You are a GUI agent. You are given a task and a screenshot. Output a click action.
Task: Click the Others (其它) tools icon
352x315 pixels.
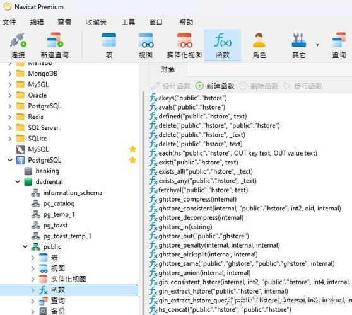(299, 45)
